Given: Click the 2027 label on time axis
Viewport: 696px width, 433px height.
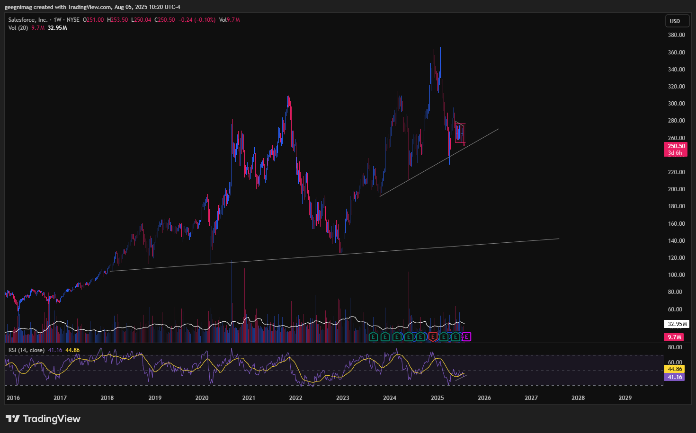Looking at the screenshot, I should point(531,398).
